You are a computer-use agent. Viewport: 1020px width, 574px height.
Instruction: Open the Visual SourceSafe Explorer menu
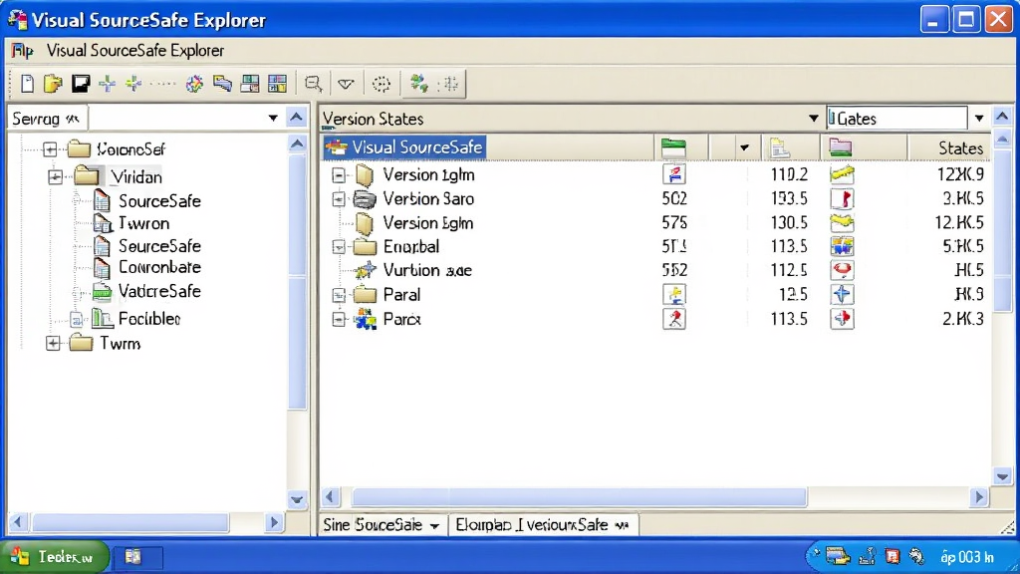click(135, 50)
